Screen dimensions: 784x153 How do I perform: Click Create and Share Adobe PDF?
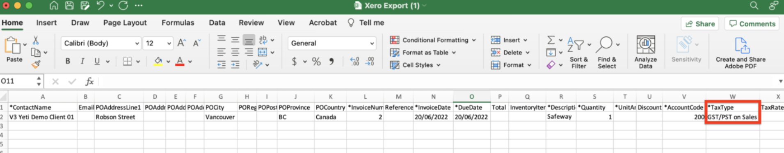pos(741,52)
